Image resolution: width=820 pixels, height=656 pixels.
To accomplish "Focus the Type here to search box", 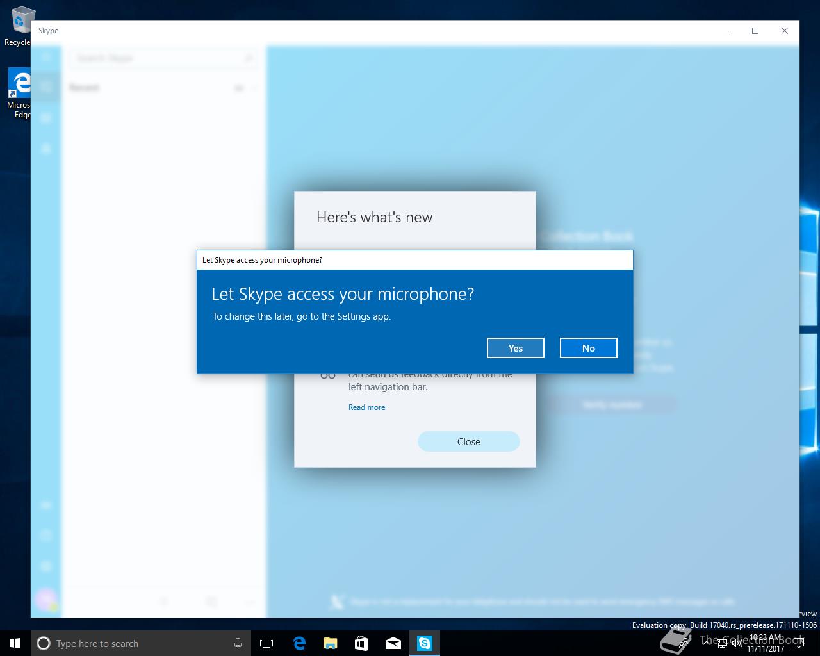I will 141,643.
